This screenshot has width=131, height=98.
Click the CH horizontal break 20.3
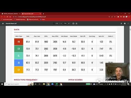pos(74,70)
